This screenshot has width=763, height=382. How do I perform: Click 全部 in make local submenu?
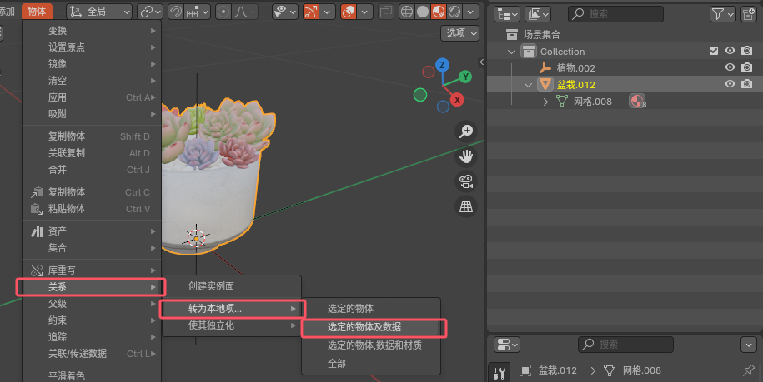337,363
